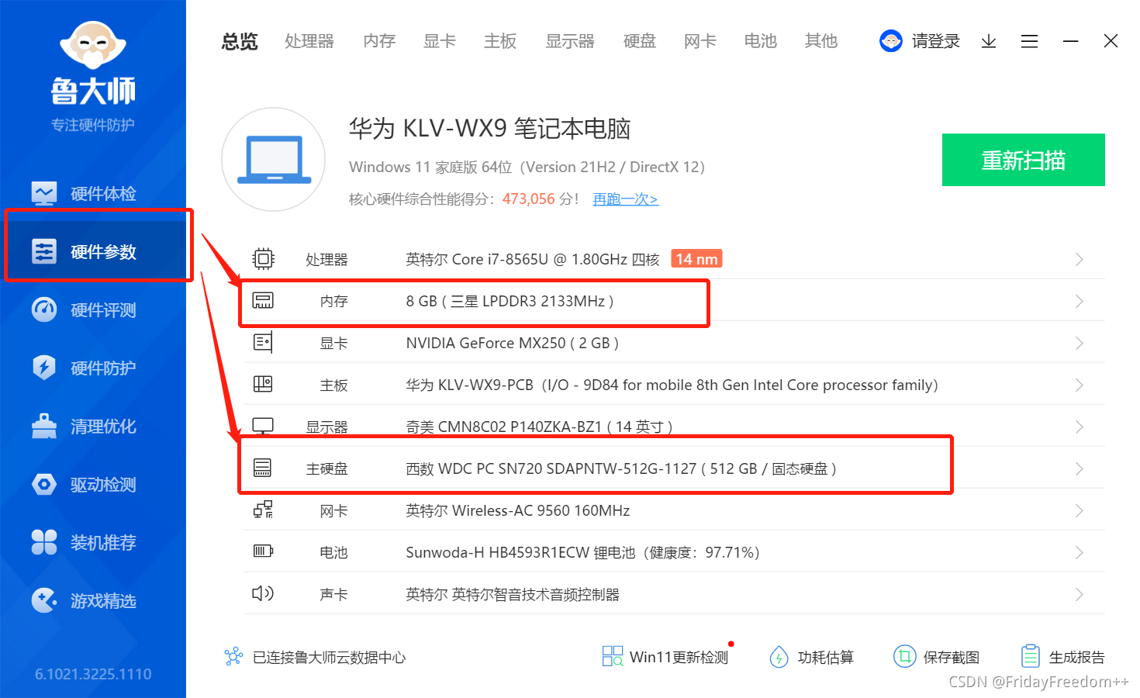Open the hamburger menu icon
The width and height of the screenshot is (1140, 698).
(1029, 41)
